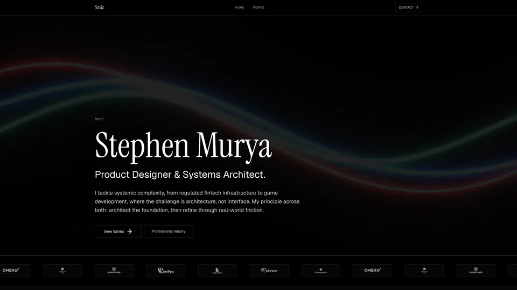
Task: Click the Product Designer & Systems Architect subtitle
Action: click(x=180, y=175)
